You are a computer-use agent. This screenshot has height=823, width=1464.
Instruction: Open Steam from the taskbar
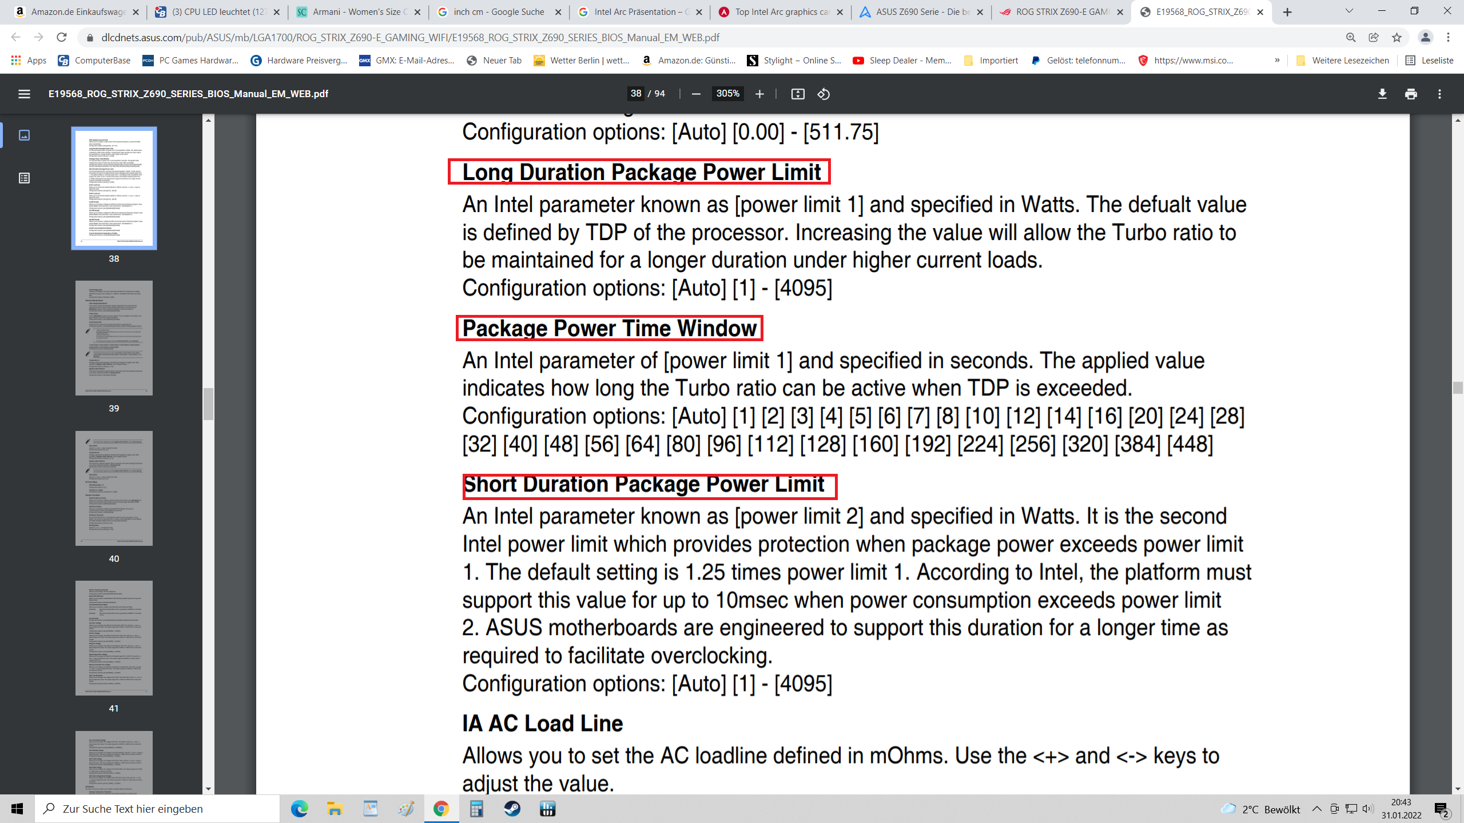click(x=512, y=809)
